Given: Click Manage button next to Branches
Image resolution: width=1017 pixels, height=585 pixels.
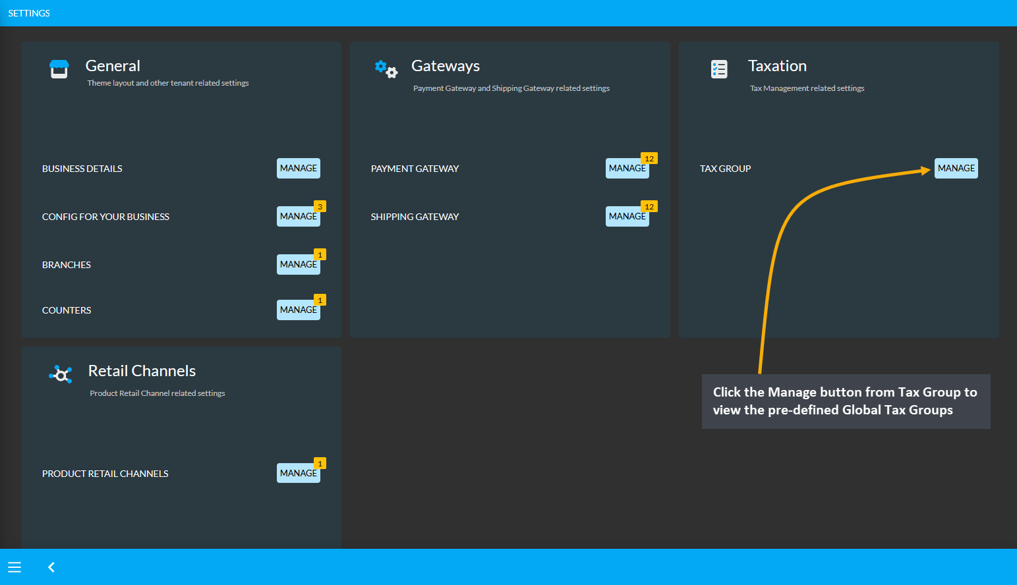Looking at the screenshot, I should coord(299,264).
